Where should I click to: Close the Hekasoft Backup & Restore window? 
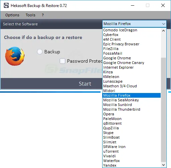[x=163, y=5]
